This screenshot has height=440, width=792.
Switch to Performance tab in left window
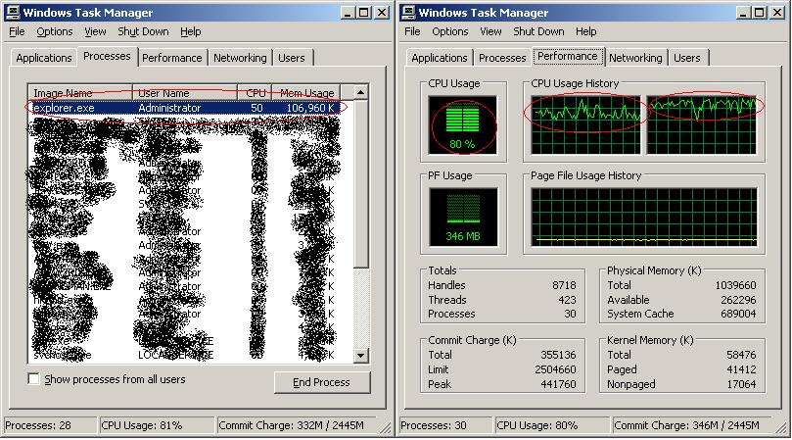(x=171, y=58)
